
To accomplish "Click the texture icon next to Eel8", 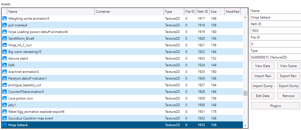I will [4, 65].
